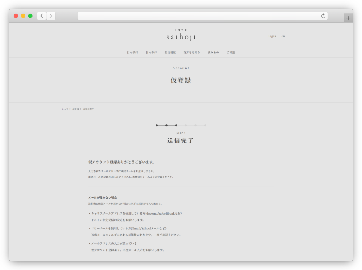362x270 pixels.
Task: Go to 西芳寺を知る navigation item
Action: pyautogui.click(x=191, y=52)
